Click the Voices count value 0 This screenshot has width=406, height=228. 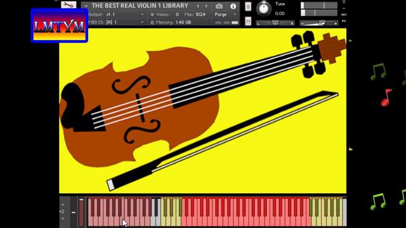(x=177, y=15)
